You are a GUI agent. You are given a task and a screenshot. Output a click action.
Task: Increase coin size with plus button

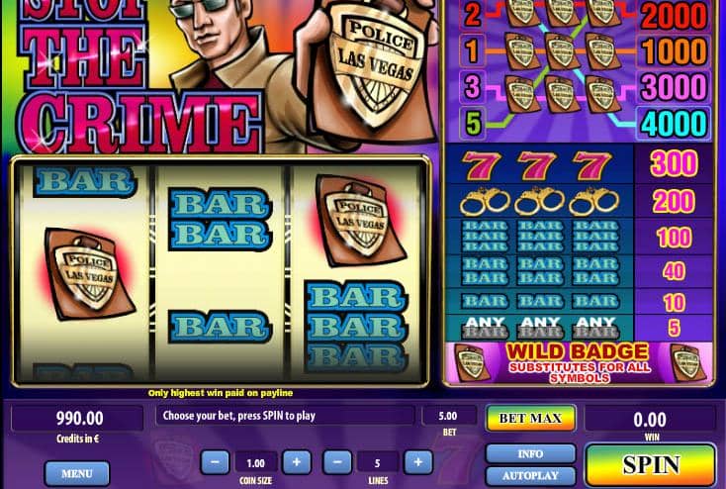(297, 462)
